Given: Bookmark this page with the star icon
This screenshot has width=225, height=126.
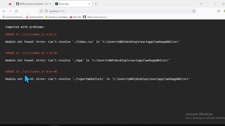Looking at the screenshot, I should coord(194,11).
